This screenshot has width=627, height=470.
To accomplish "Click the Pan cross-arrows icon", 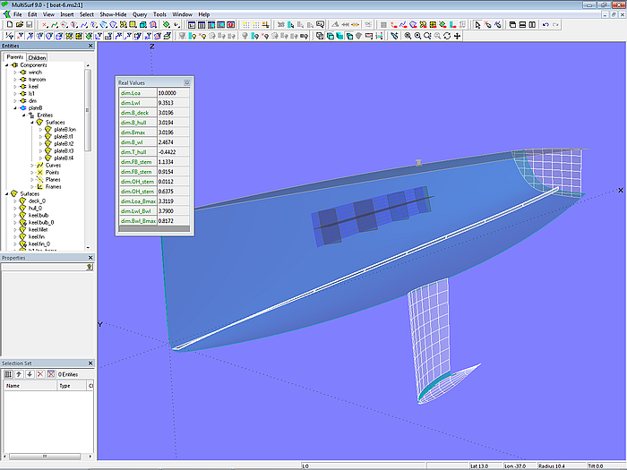I will (x=458, y=36).
